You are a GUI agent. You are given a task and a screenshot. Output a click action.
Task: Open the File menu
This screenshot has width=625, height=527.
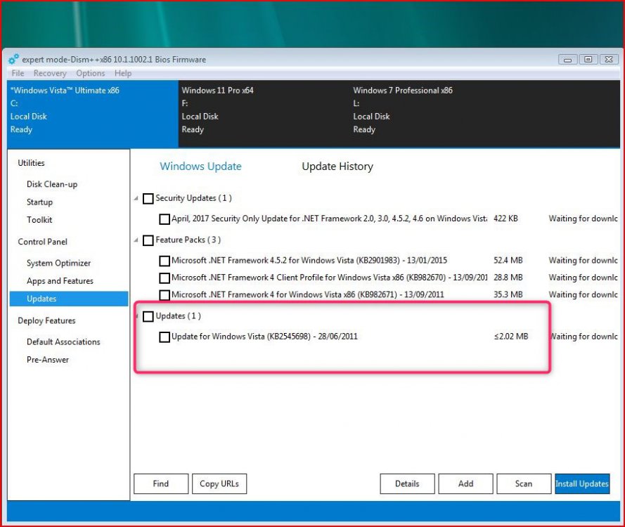18,73
